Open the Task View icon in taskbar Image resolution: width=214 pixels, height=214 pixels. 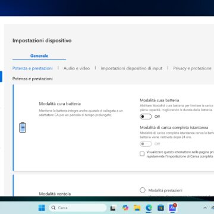[113, 208]
